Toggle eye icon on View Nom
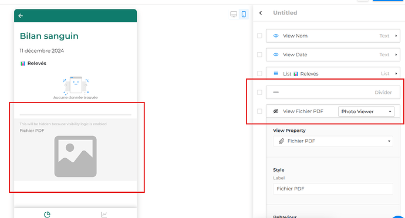The width and height of the screenshot is (405, 218). 276,36
